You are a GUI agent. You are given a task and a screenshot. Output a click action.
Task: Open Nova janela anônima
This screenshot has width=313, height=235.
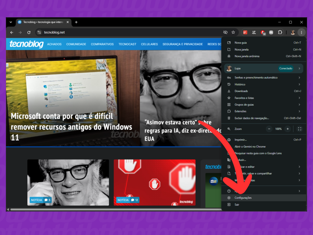264,56
